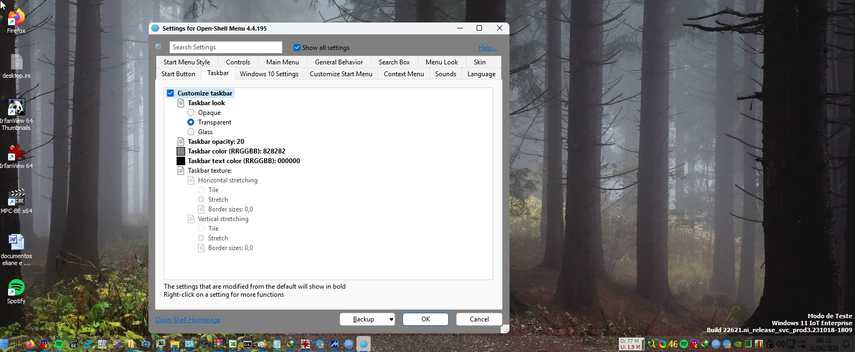Image resolution: width=855 pixels, height=352 pixels.
Task: Select the Taskbar look setting row
Action: click(206, 103)
